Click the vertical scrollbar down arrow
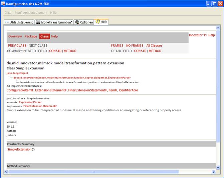 coord(218,167)
